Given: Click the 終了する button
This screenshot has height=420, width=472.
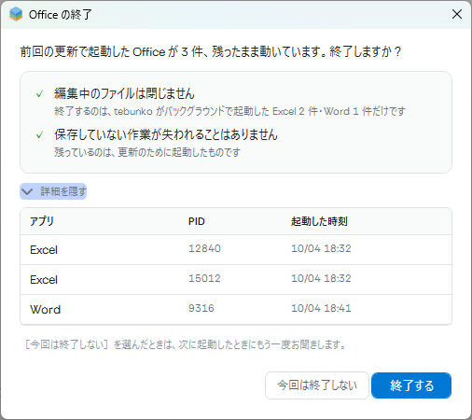Looking at the screenshot, I should [x=411, y=385].
